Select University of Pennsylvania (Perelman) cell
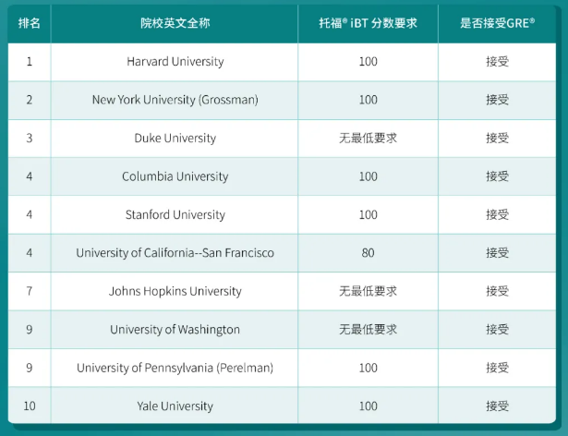 pyautogui.click(x=175, y=368)
